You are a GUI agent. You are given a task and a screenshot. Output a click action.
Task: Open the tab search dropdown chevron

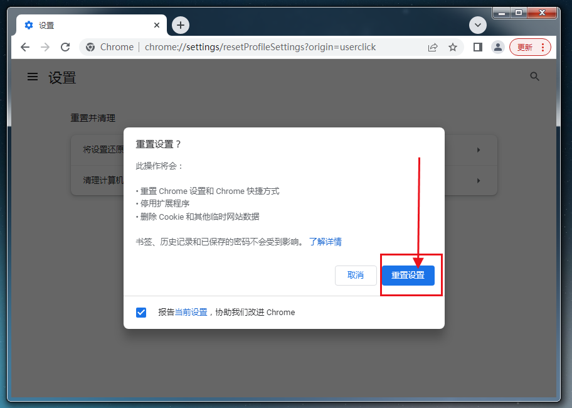[477, 25]
